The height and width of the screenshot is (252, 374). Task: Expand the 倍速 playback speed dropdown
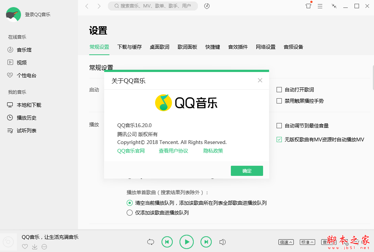pyautogui.click(x=286, y=242)
